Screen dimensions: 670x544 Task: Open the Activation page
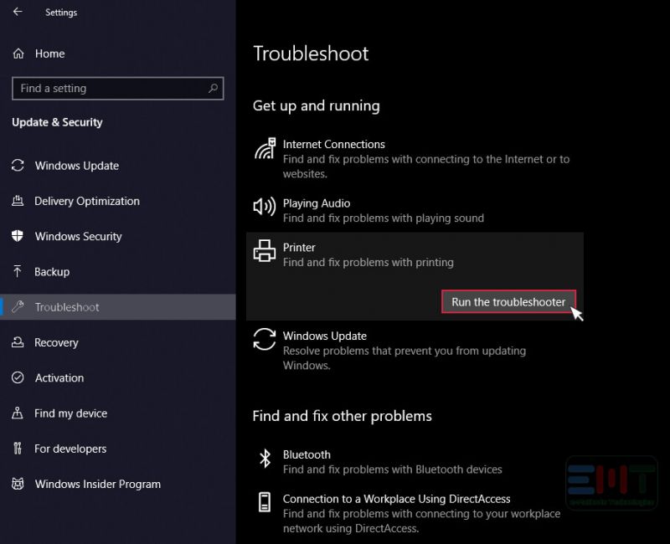(59, 378)
